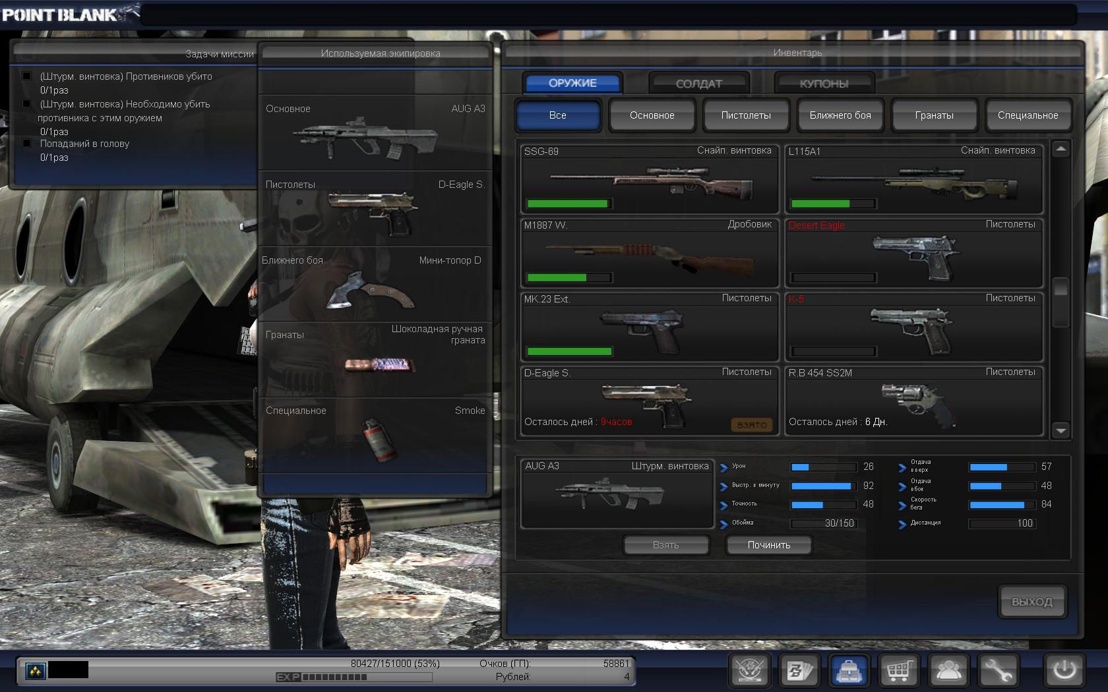Click the Скорость бега stat bar
This screenshot has height=692, width=1108.
(1002, 504)
